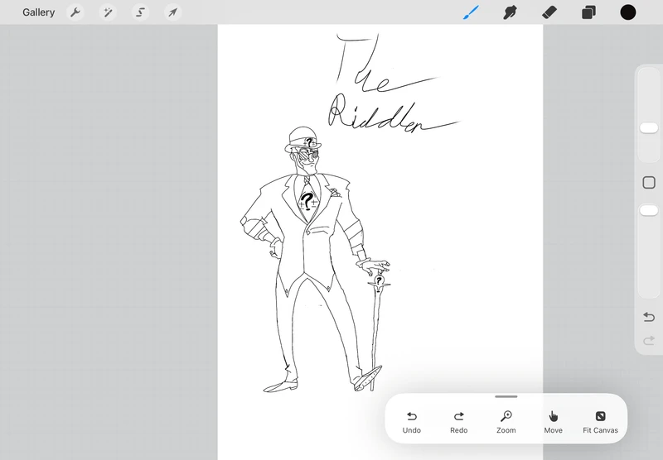Screen dimensions: 663x460
Task: Tap Redo in the bottom gesture panel
Action: [x=459, y=423]
